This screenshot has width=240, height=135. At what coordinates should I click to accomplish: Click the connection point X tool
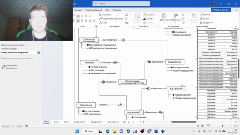[126, 19]
